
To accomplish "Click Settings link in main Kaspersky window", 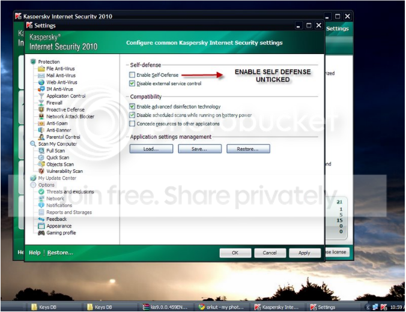I will tap(337, 29).
